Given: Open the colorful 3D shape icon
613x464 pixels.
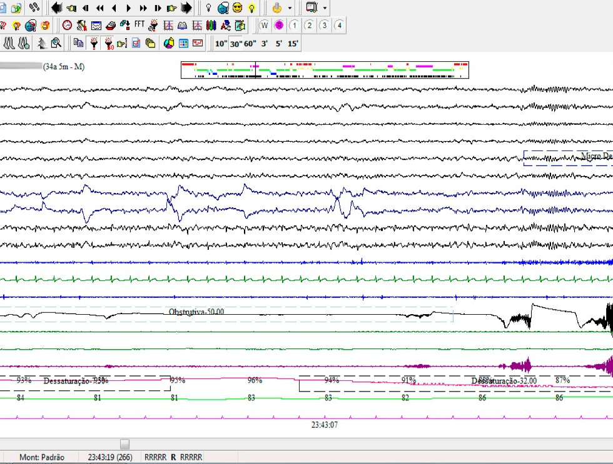Looking at the screenshot, I should pyautogui.click(x=169, y=43).
